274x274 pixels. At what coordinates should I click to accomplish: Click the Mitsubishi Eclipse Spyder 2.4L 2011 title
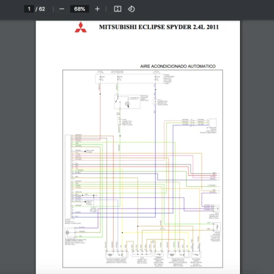[158, 27]
